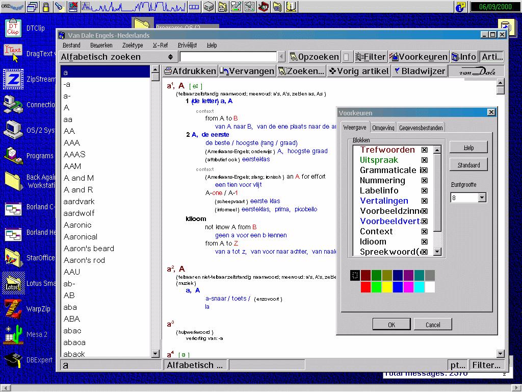
Task: Click the padlock lockup icon
Action: (46, 6)
